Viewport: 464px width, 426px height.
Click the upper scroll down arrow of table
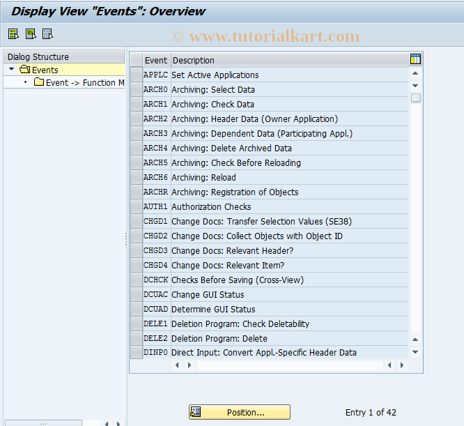pos(415,86)
